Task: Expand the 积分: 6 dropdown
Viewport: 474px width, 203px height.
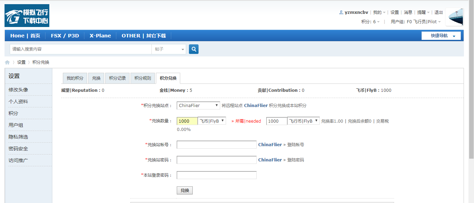Action: [x=370, y=21]
